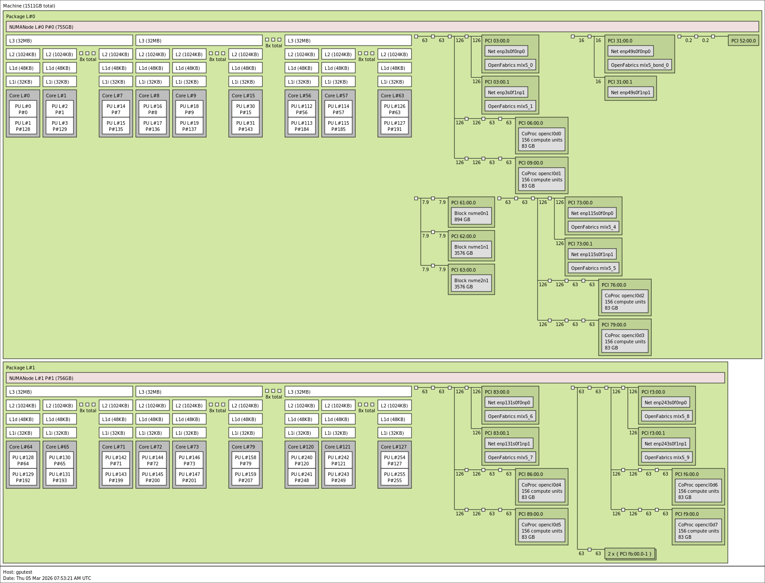Select 'PU L#127 P#191' processing unit
The height and width of the screenshot is (583, 765).
pyautogui.click(x=395, y=126)
